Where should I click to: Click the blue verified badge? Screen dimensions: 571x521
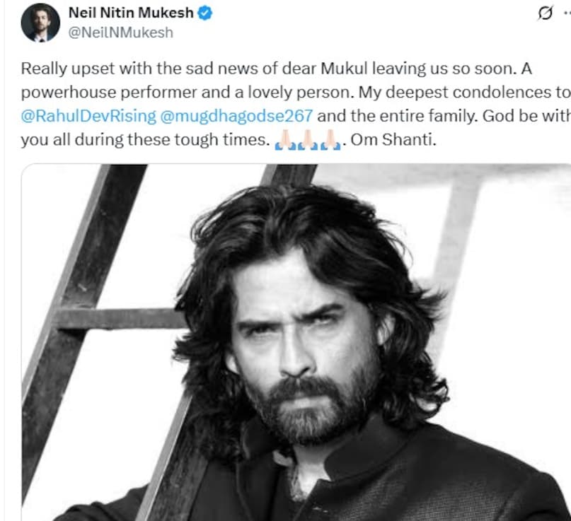(x=204, y=13)
